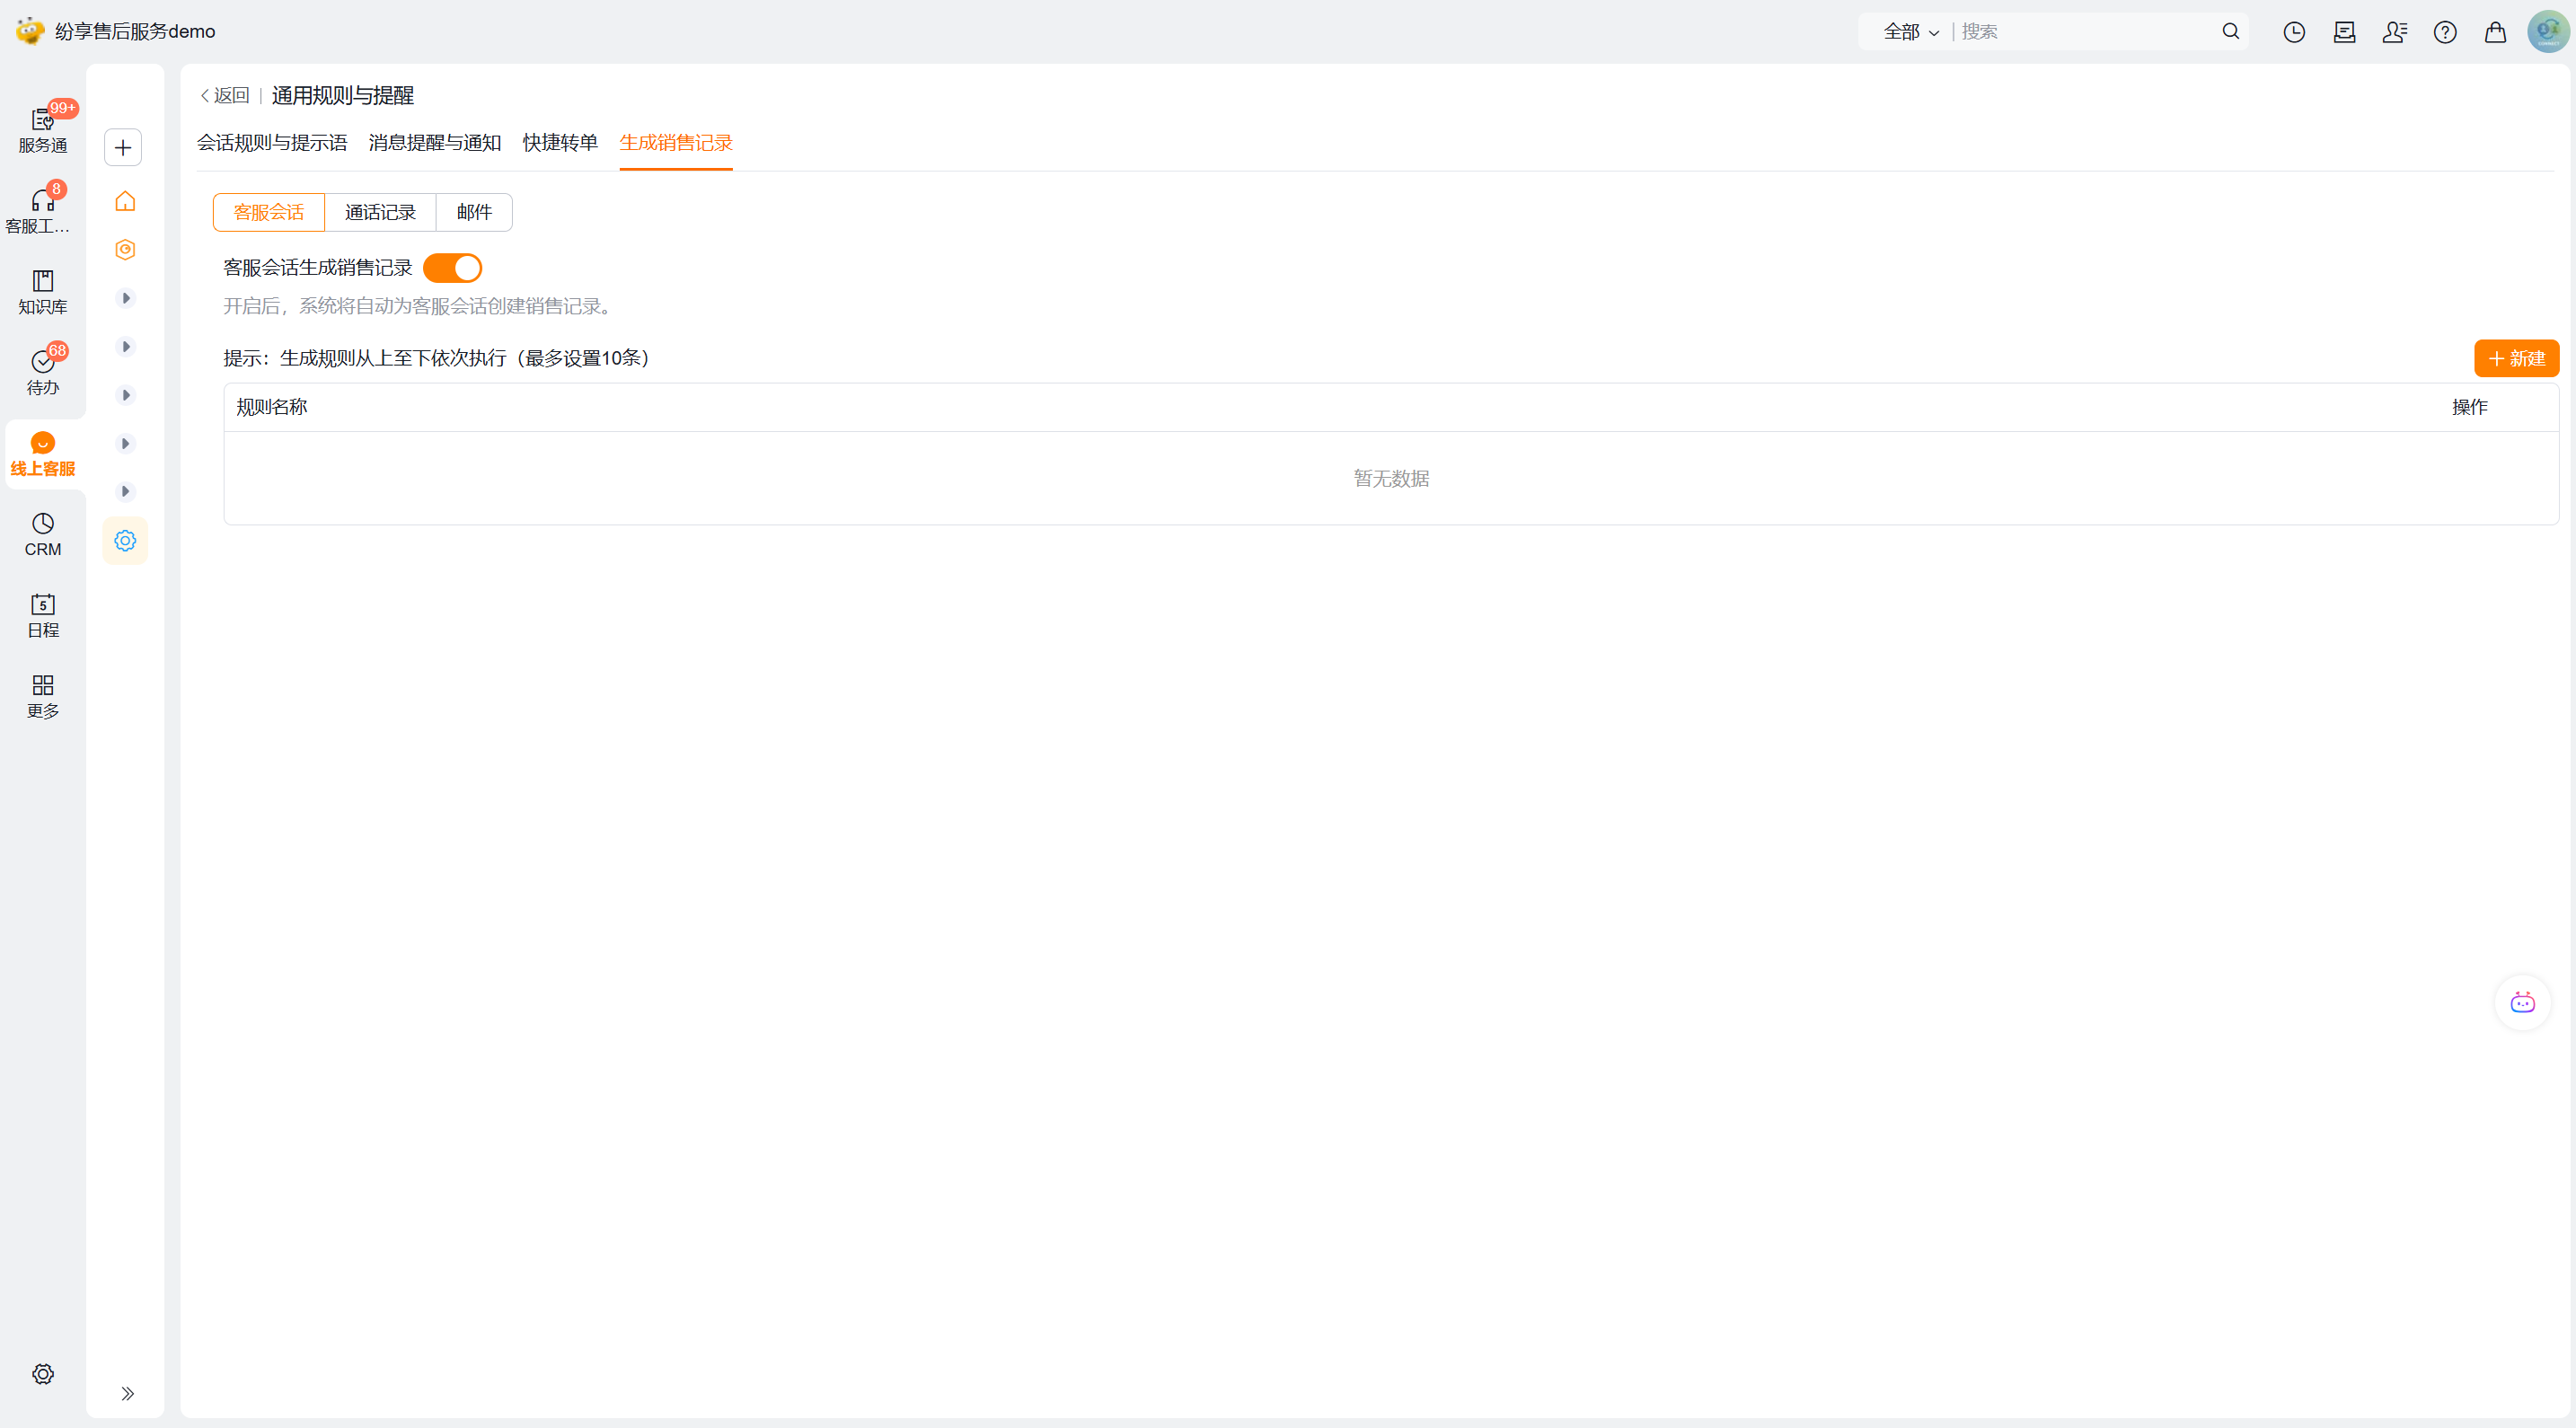Open the 全部 search scope dropdown
The width and height of the screenshot is (2576, 1428).
pyautogui.click(x=1910, y=32)
